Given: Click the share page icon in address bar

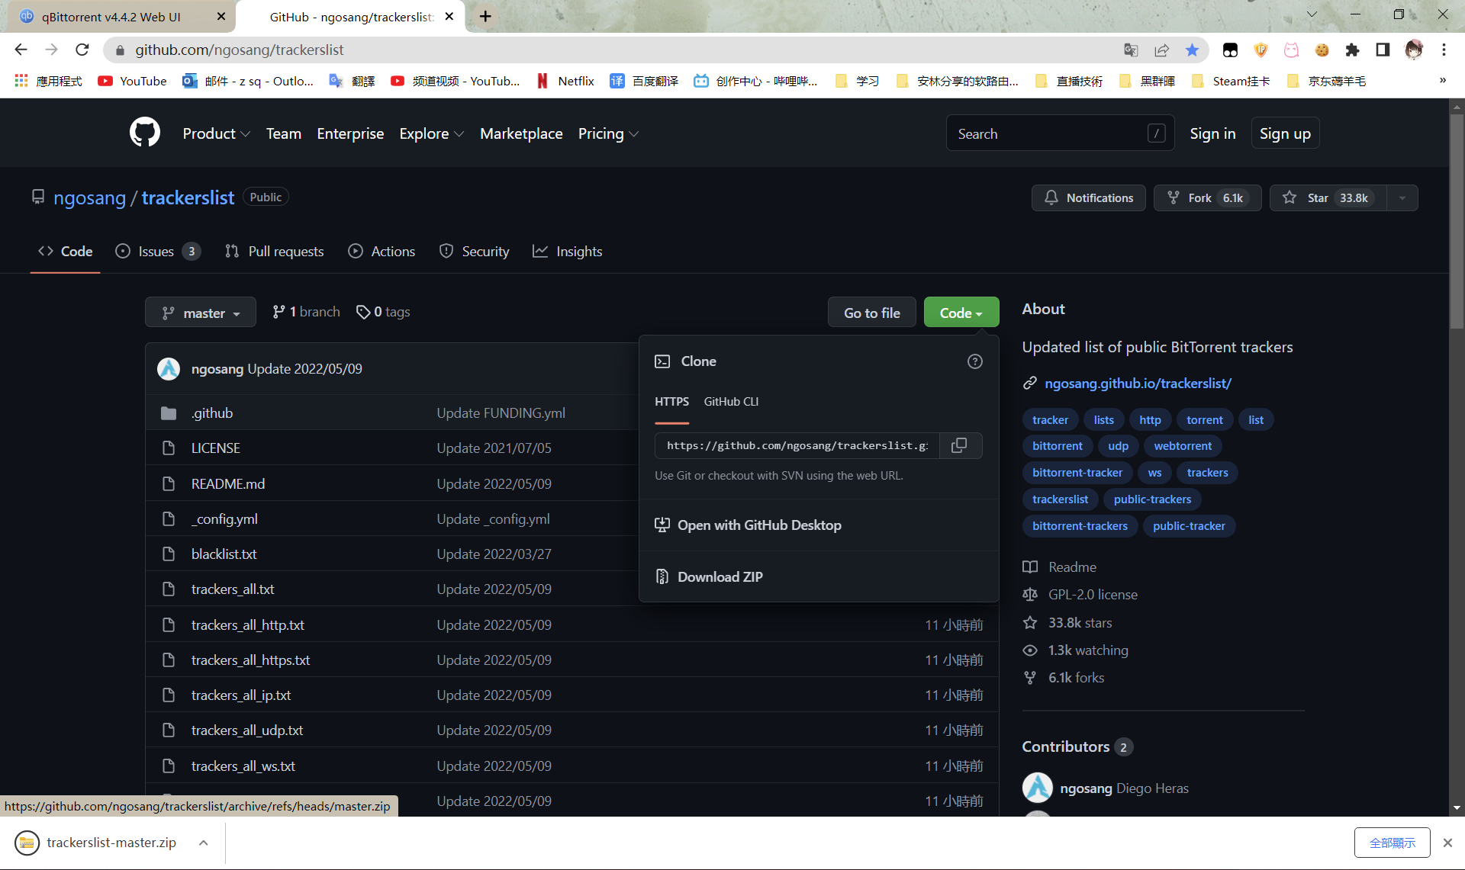Looking at the screenshot, I should (1161, 50).
